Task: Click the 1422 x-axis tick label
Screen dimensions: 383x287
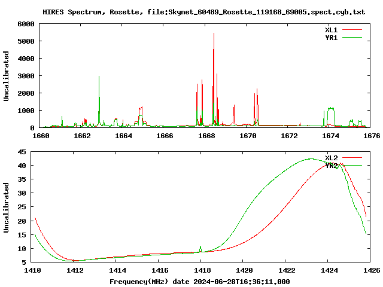Action: [x=287, y=270]
